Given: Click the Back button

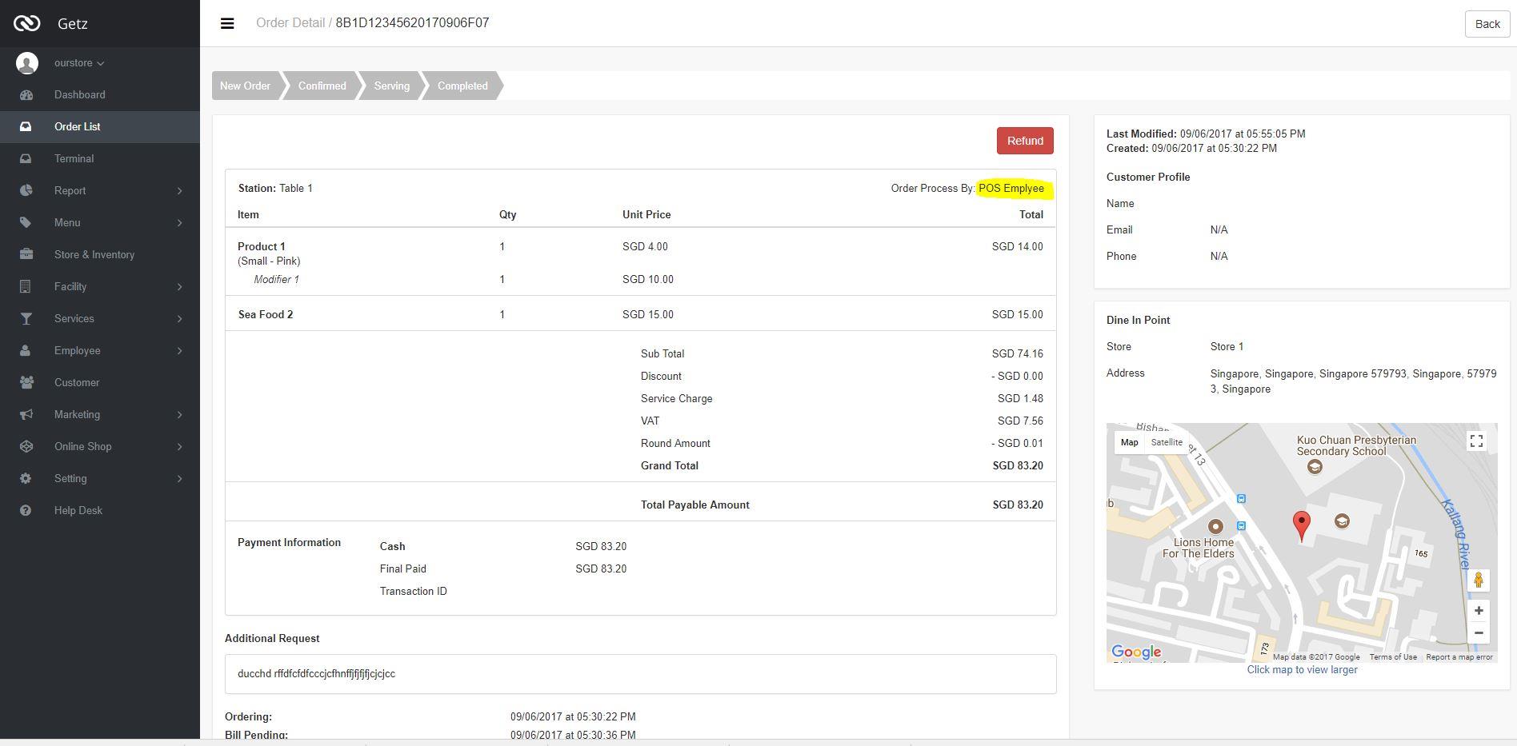Looking at the screenshot, I should click(1487, 24).
